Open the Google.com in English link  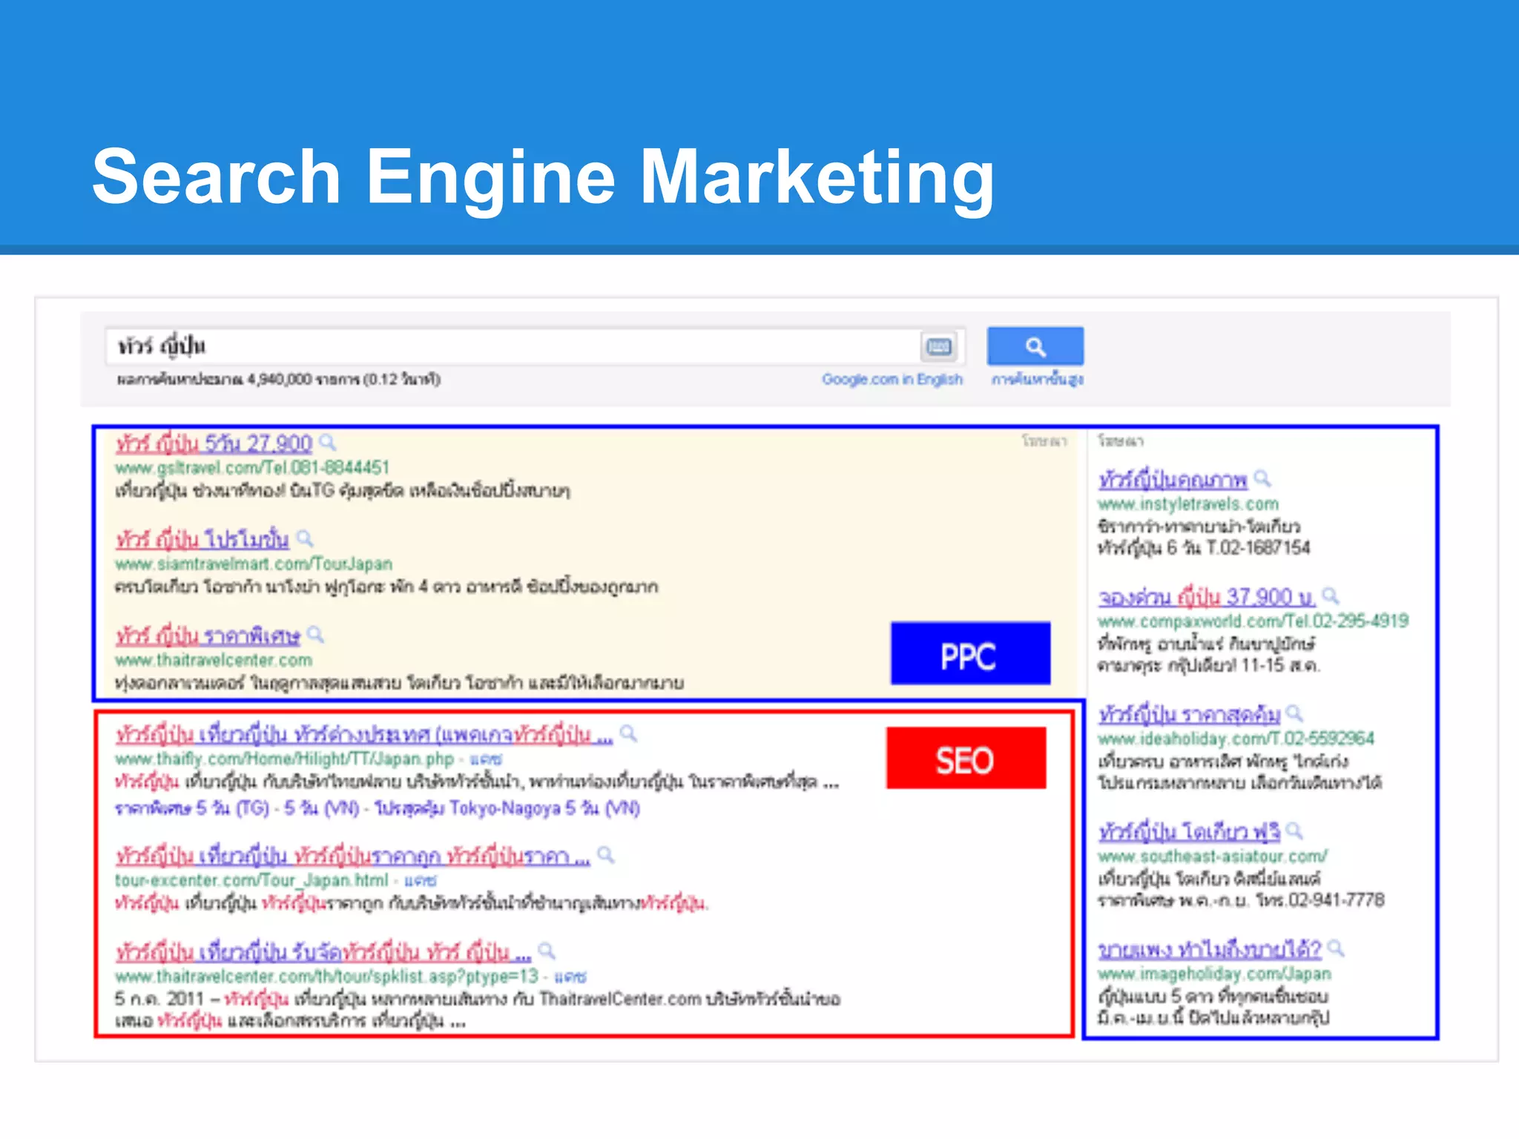[892, 380]
